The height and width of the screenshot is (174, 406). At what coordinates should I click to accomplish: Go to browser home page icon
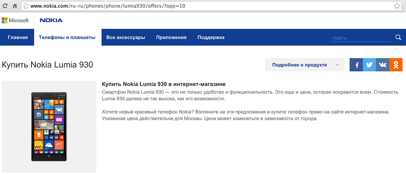[x=15, y=6]
